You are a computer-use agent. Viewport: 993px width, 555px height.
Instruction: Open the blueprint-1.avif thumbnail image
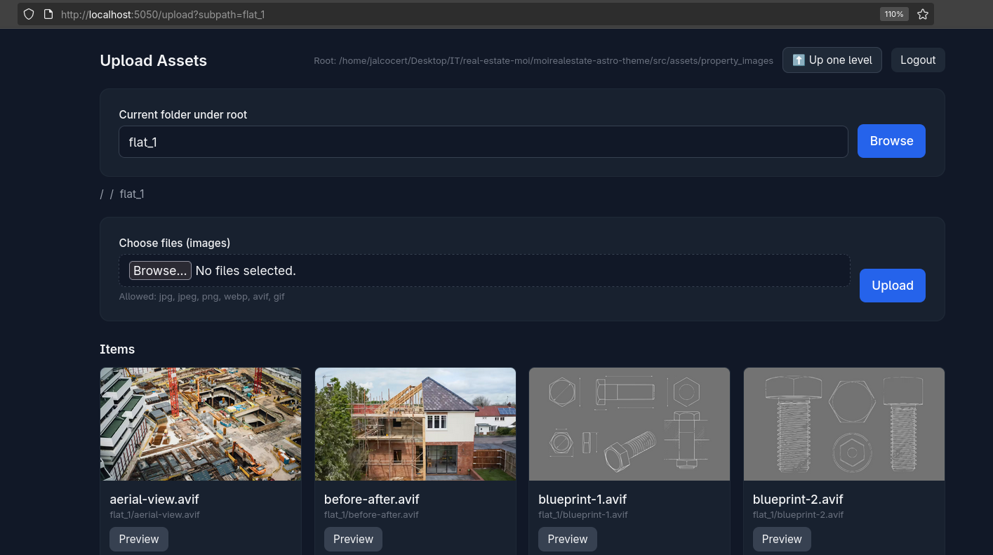tap(629, 424)
